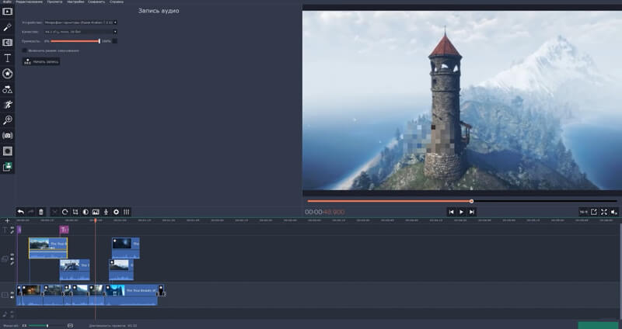Select the first fire-scene clip on main track
Screen dimensions: 622x329
[31, 295]
